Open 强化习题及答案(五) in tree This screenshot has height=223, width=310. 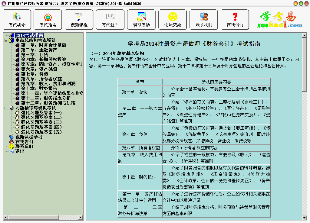coord(41,132)
